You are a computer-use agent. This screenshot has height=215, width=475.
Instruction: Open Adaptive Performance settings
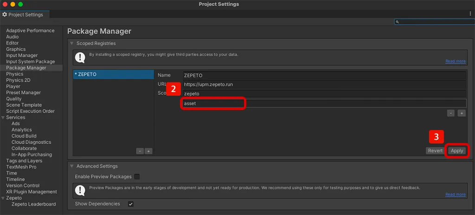click(30, 31)
